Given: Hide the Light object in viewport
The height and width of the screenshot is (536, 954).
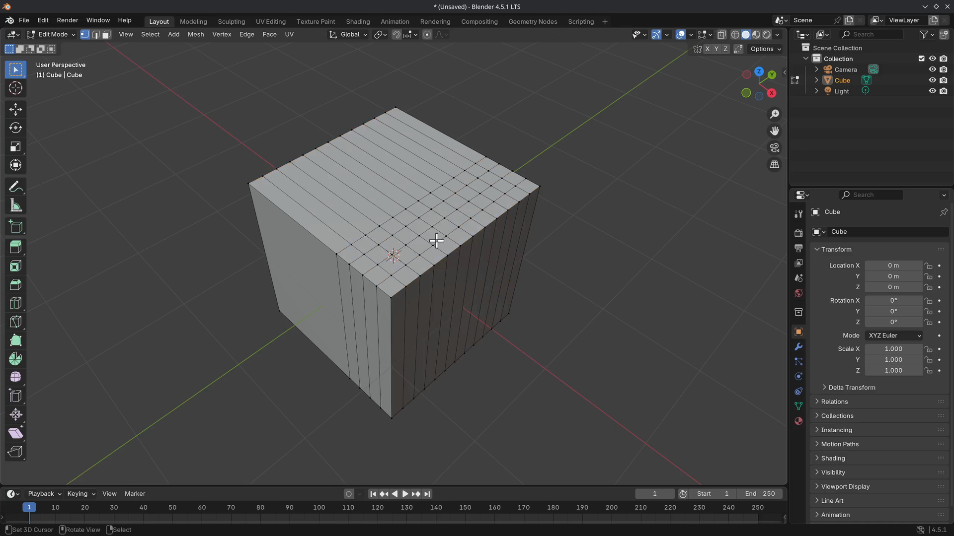Looking at the screenshot, I should point(932,91).
